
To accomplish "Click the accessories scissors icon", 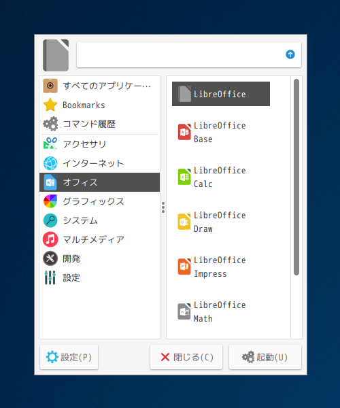I will 50,143.
